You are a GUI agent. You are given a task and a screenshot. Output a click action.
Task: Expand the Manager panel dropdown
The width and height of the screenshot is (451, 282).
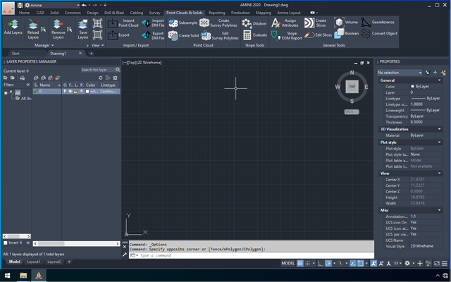(44, 45)
